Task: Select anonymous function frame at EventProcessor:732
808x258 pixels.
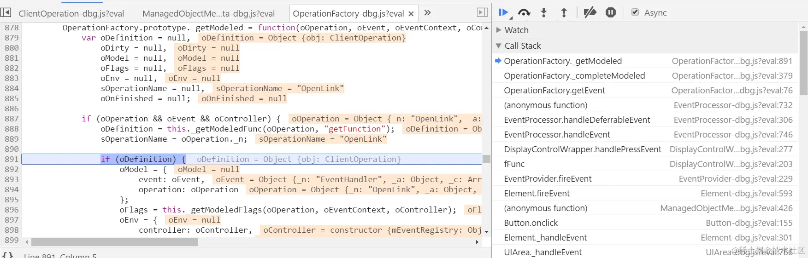Action: click(x=645, y=105)
